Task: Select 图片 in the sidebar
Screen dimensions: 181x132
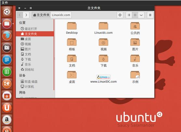Action: pos(35,49)
